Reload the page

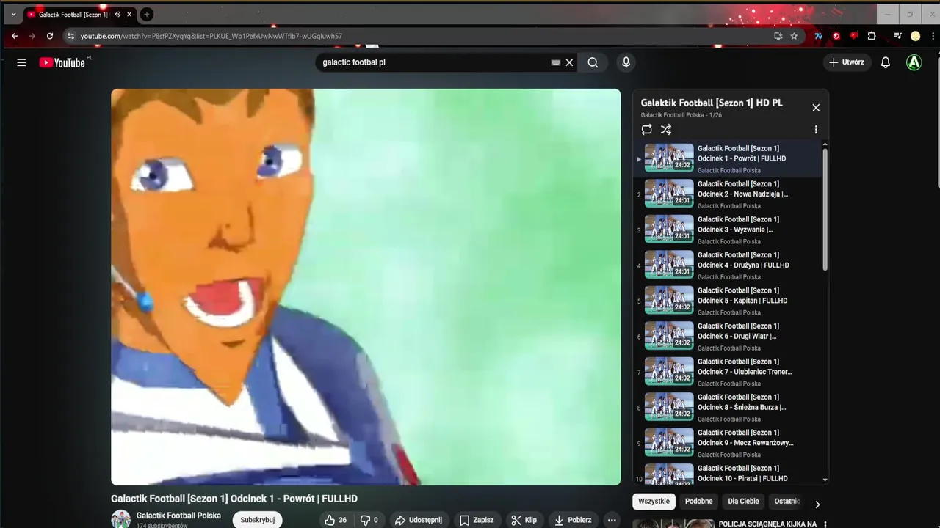50,36
